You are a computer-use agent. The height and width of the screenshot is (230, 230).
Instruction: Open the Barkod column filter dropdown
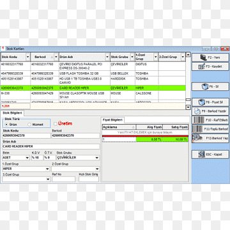click(56, 57)
